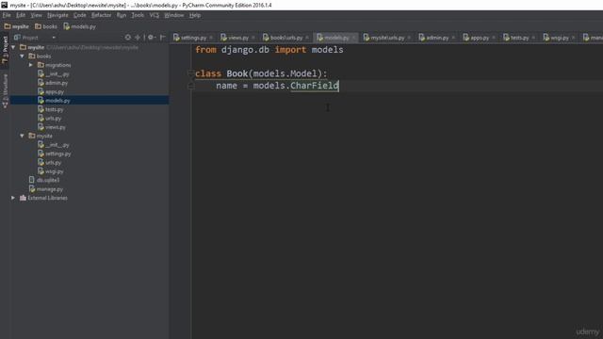Viewport: 603px width, 339px height.
Task: Close the apps.py editor tab
Action: pos(494,38)
